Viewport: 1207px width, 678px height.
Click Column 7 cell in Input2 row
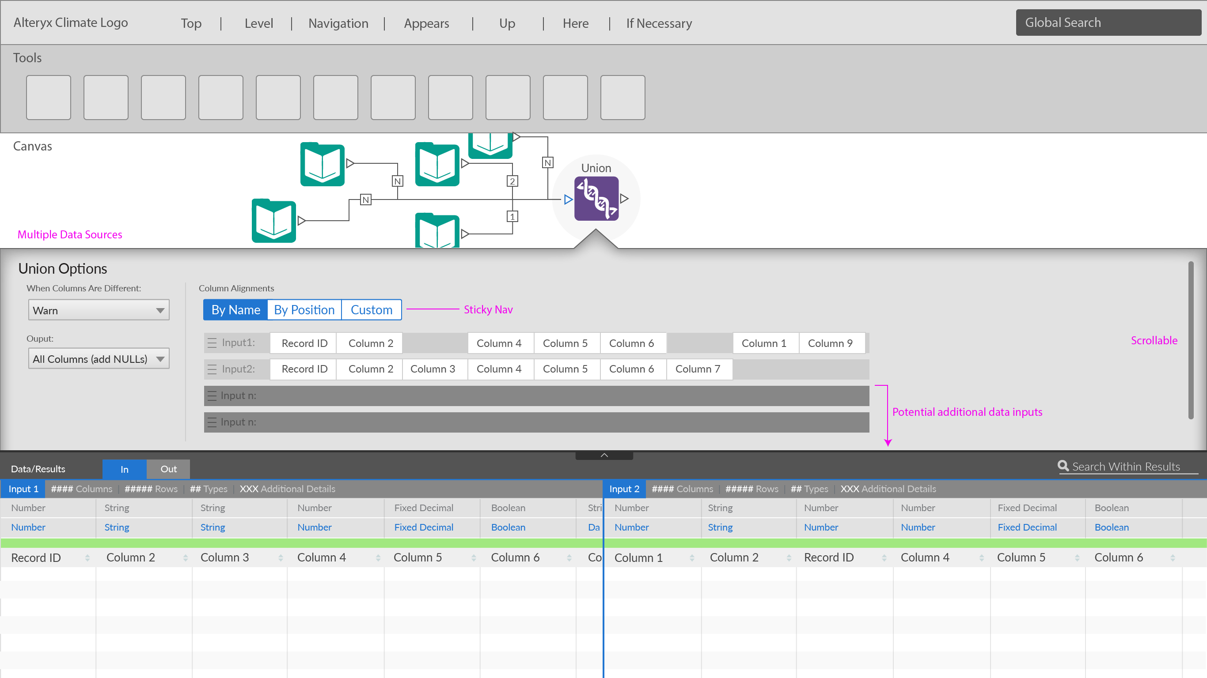(x=697, y=369)
